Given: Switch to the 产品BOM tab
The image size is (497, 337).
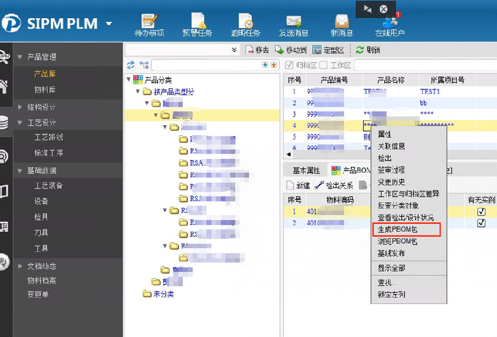Looking at the screenshot, I should pos(351,170).
